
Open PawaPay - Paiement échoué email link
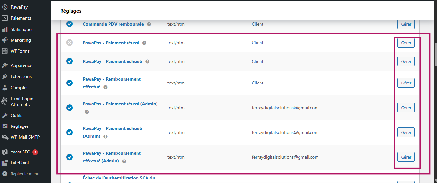pyautogui.click(x=112, y=61)
